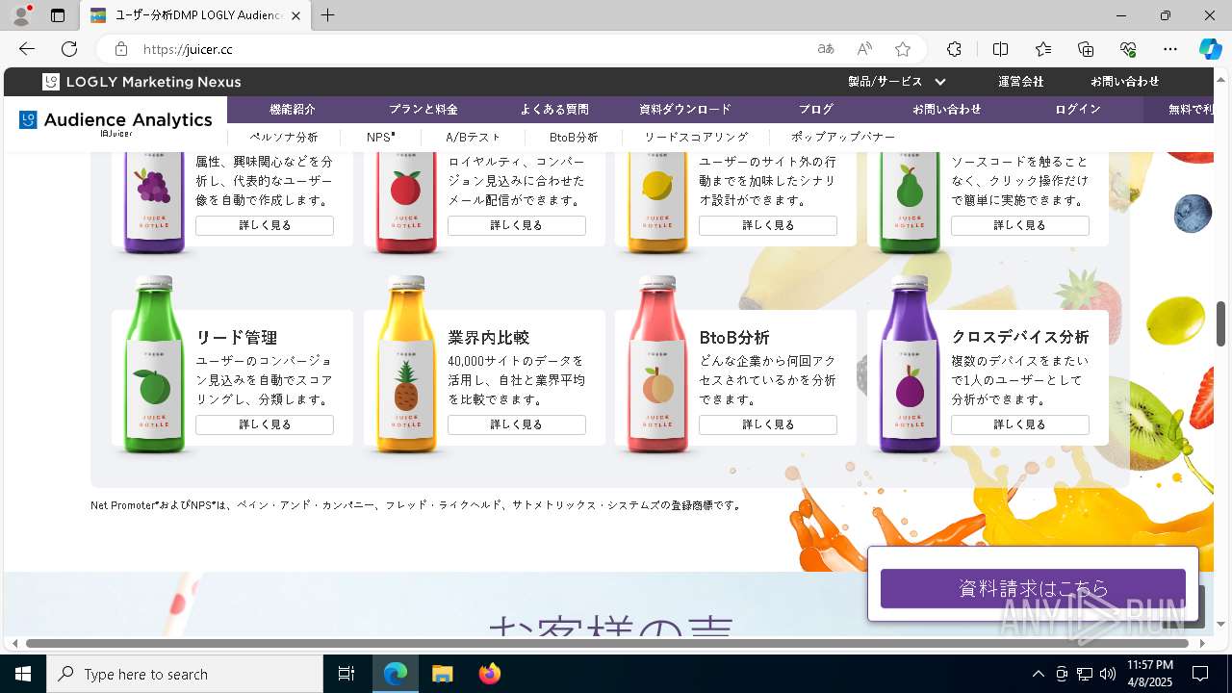Screen dimensions: 1232x693
Task: Reload the page with the Refresh icon
Action: click(69, 49)
